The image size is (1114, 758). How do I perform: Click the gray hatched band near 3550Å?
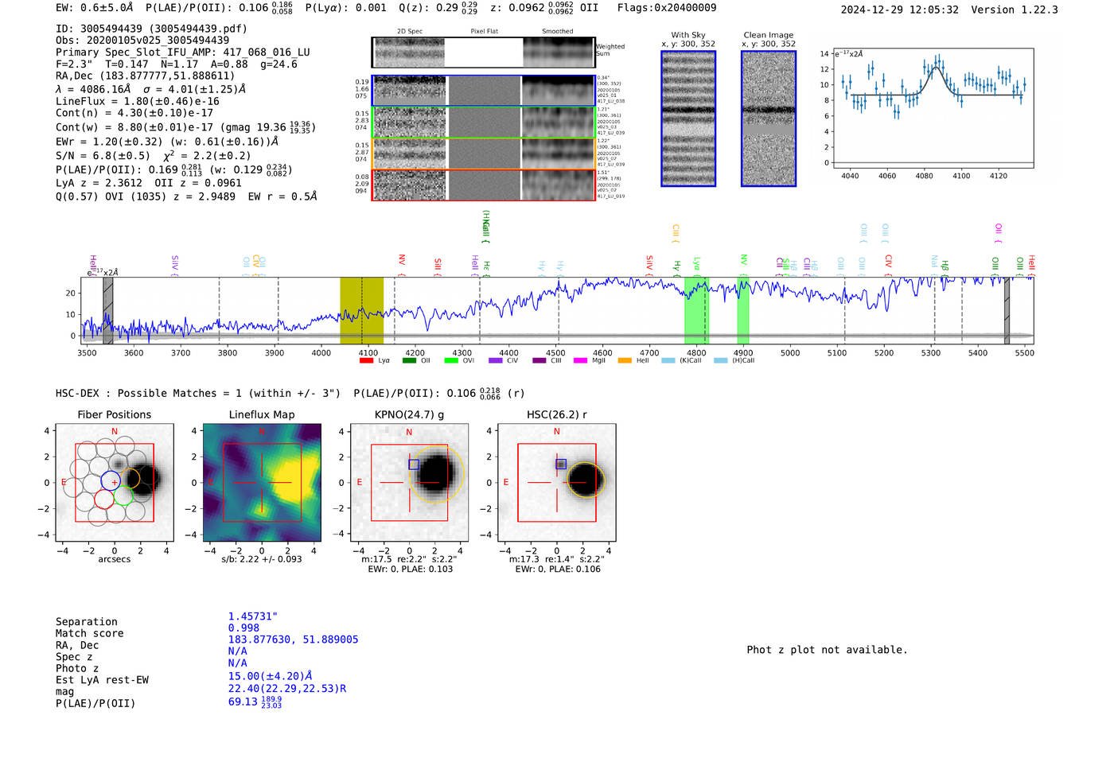(108, 310)
